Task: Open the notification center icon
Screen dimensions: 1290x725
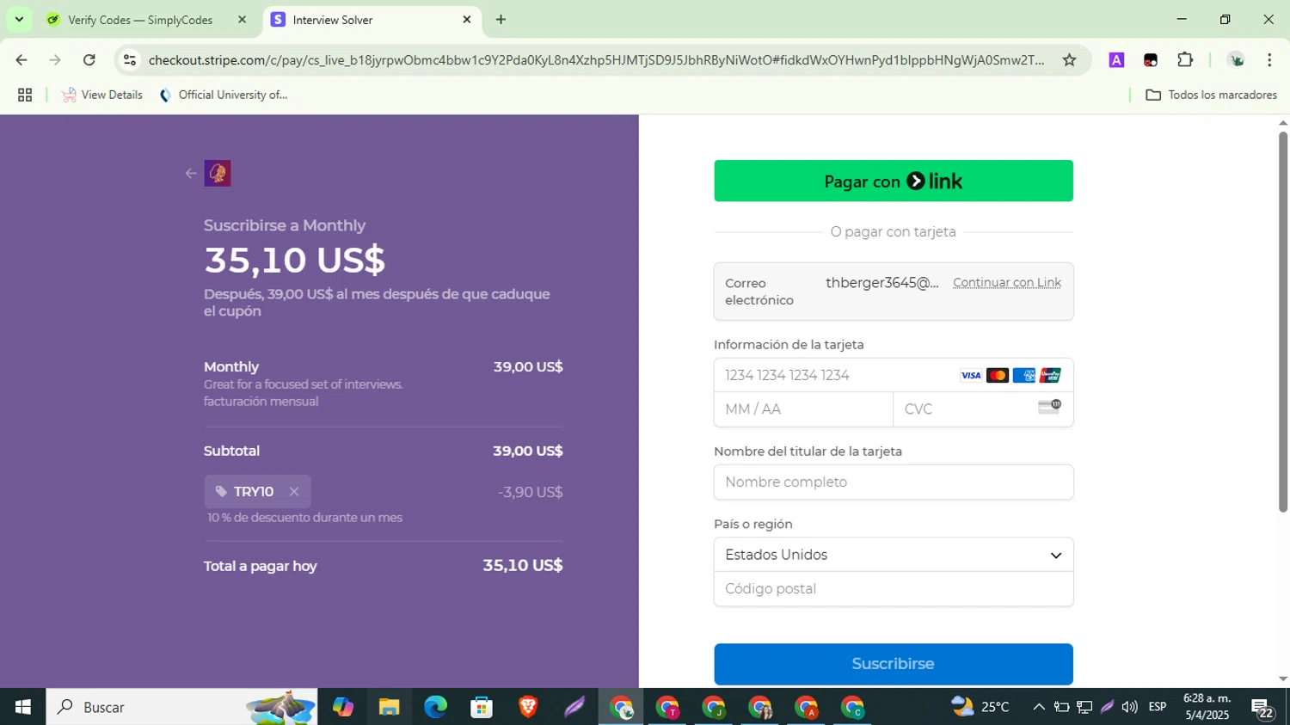Action: (1262, 708)
